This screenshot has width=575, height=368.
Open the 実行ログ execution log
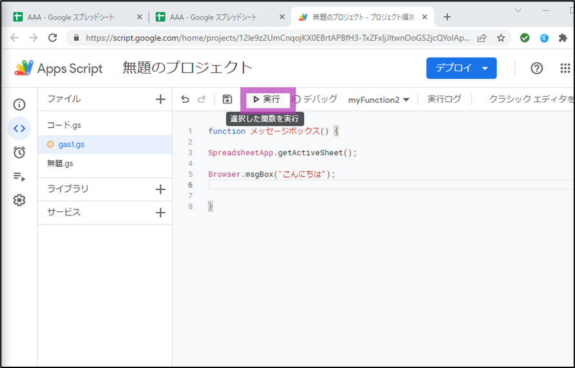(444, 99)
